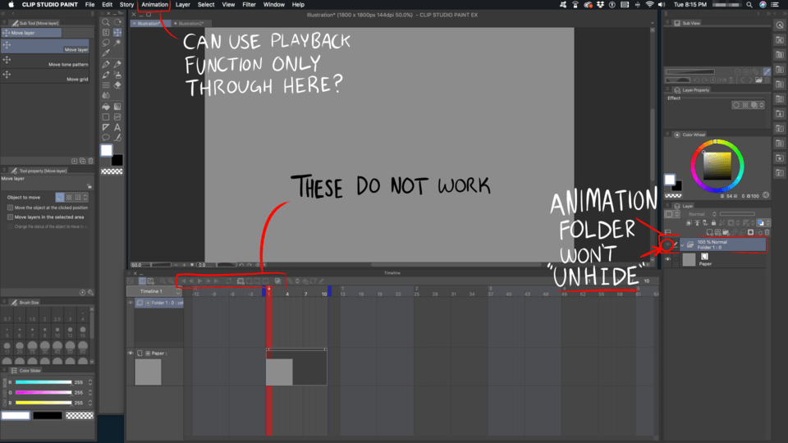Go to the last frame in timeline
Screen dimensions: 788x443
click(216, 281)
